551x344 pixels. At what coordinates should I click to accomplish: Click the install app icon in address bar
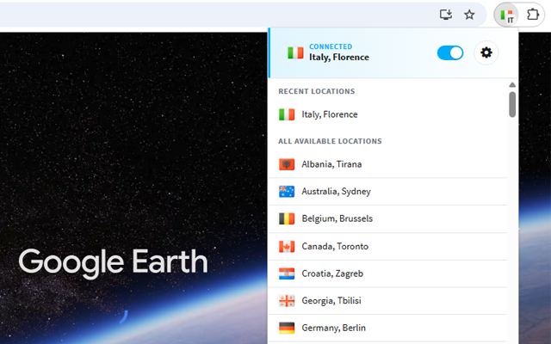point(446,15)
